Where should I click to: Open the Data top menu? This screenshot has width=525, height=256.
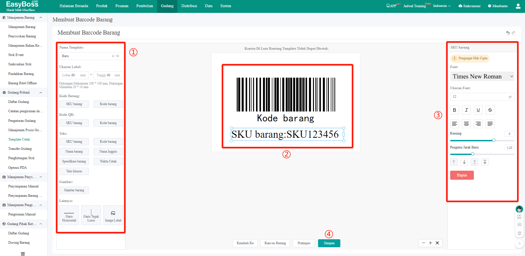[209, 6]
